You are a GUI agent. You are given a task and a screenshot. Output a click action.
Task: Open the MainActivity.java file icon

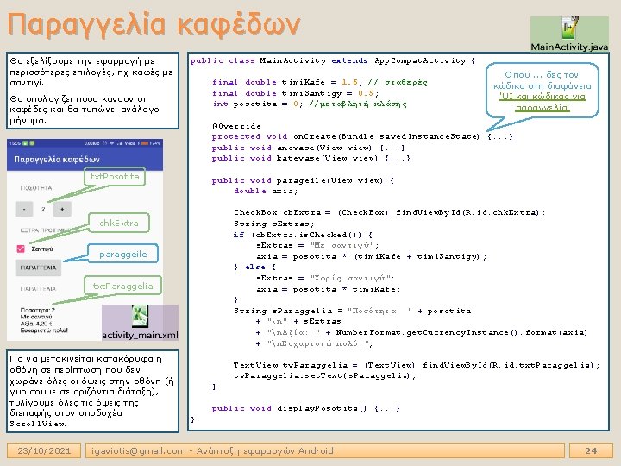pos(569,34)
